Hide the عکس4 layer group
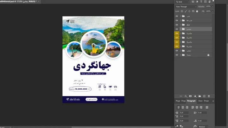The image size is (228, 128). tap(177, 46)
